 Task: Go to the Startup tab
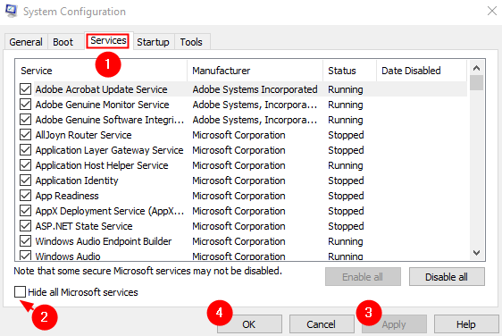[153, 42]
